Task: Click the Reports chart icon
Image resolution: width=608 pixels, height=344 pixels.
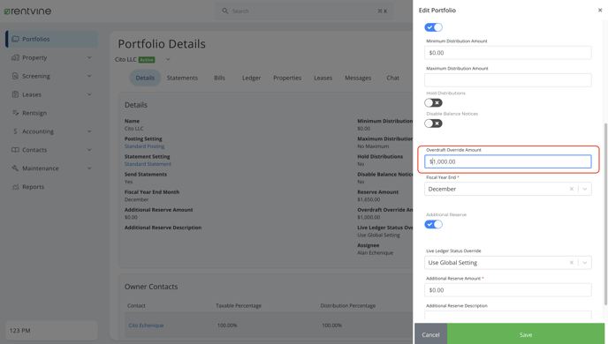Action: point(16,187)
